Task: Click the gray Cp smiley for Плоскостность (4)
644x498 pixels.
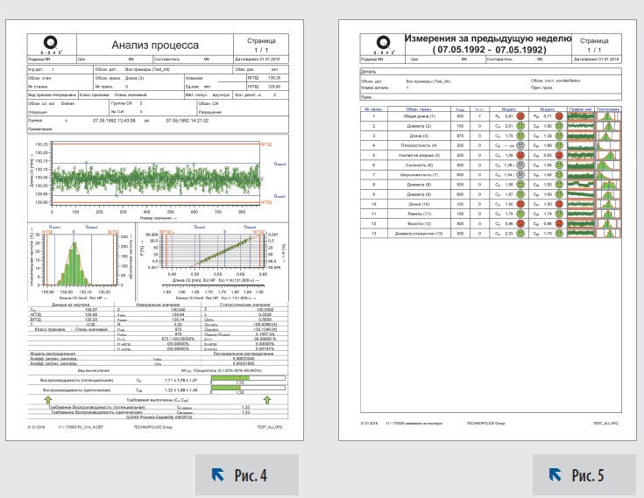Action: coord(521,144)
